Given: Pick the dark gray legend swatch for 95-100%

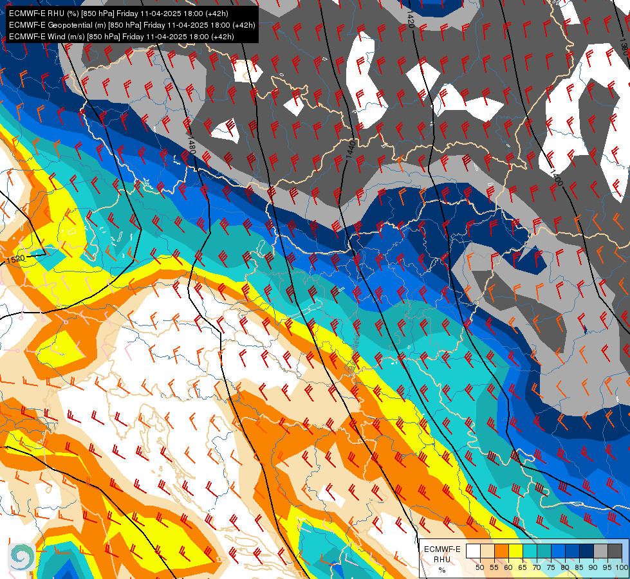Looking at the screenshot, I should [x=615, y=551].
